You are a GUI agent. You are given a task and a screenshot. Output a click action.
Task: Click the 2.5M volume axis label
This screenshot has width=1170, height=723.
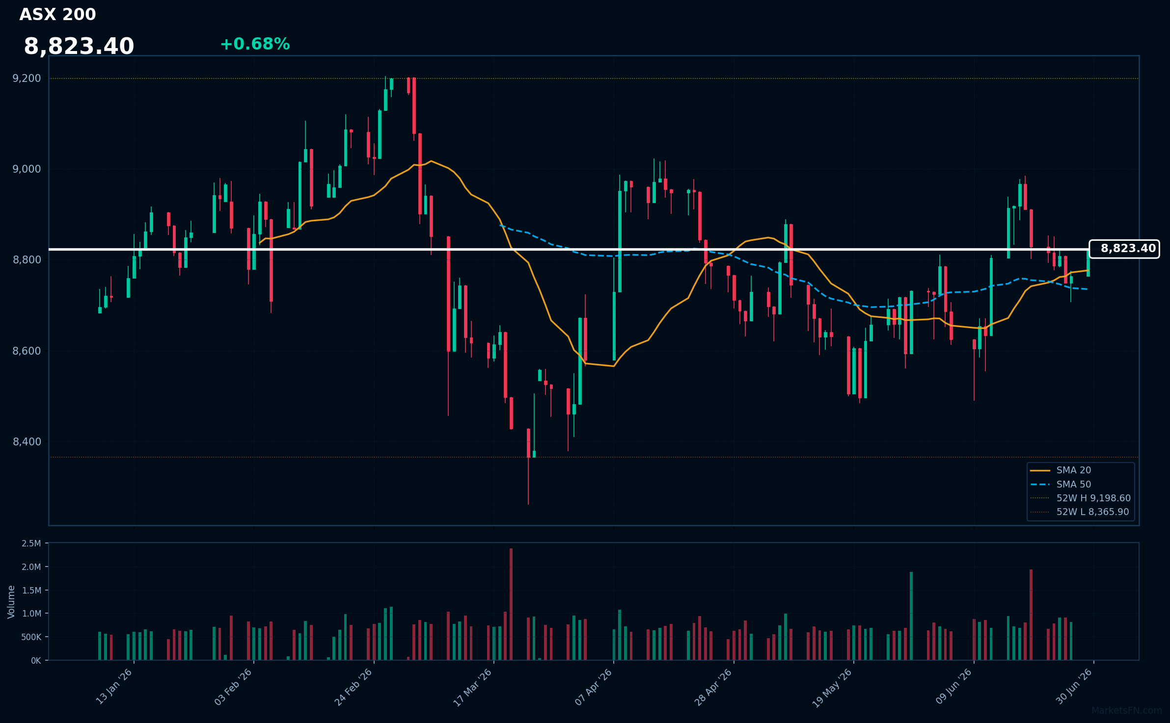tap(31, 543)
